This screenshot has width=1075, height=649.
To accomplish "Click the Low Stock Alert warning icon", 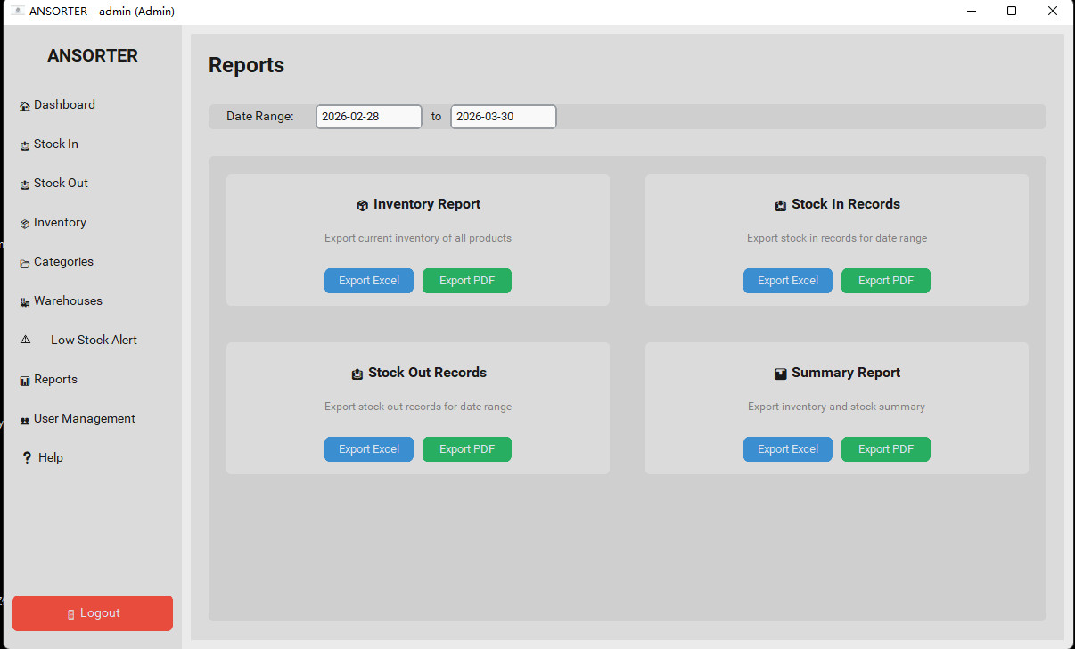I will tap(25, 340).
